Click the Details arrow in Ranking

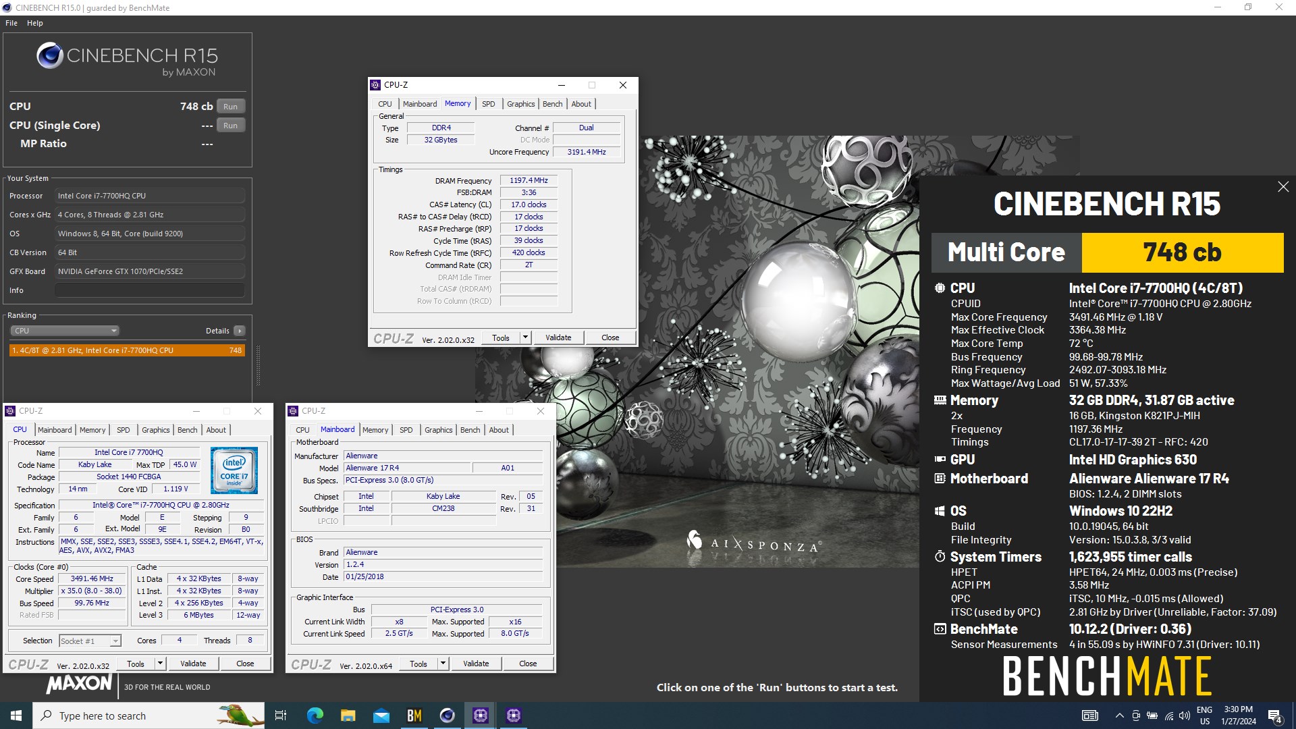click(240, 331)
